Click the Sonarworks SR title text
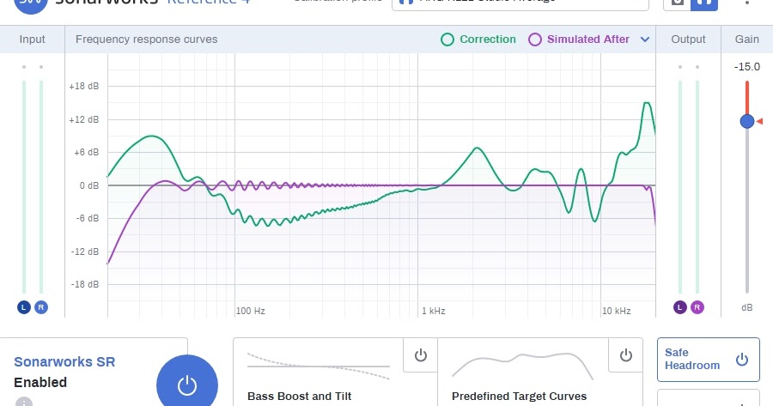773x406 pixels. pyautogui.click(x=64, y=361)
